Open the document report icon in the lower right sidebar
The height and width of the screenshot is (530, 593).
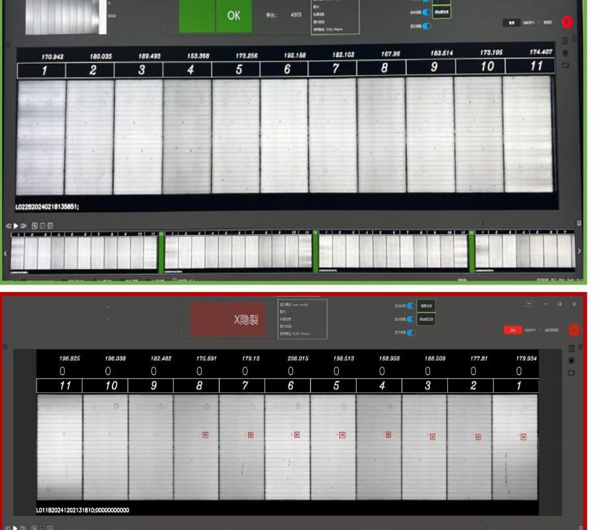[x=571, y=348]
